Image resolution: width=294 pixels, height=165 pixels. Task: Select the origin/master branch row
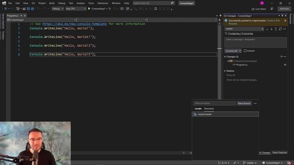pos(226,114)
